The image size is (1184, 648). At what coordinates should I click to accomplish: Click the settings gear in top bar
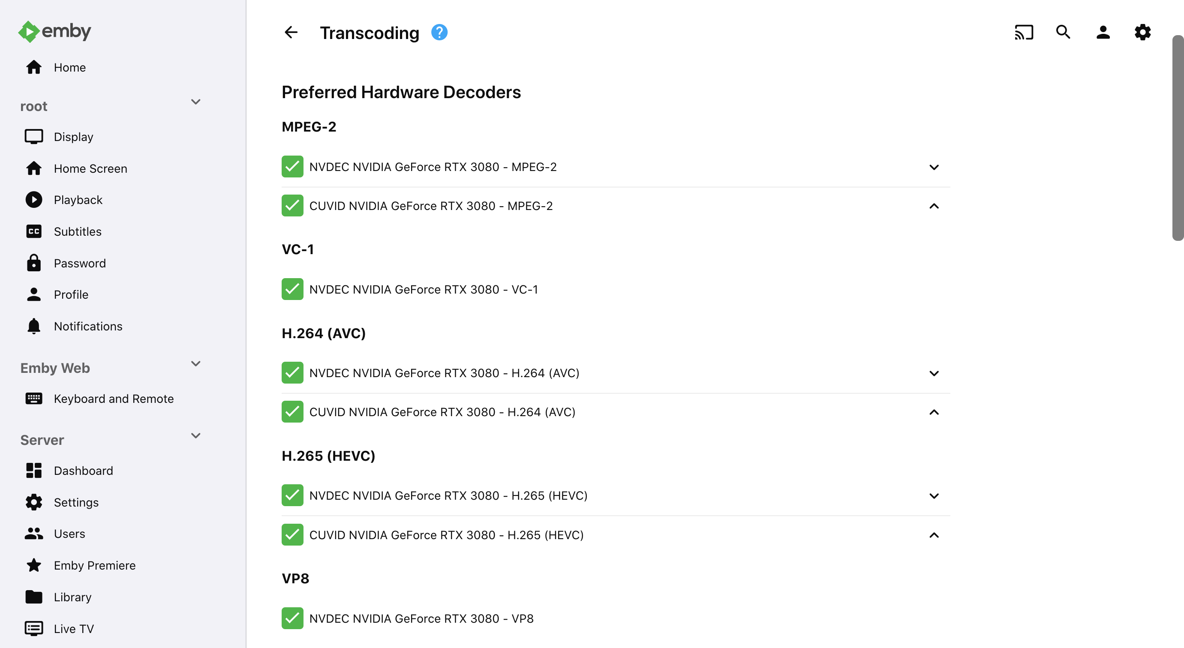1142,32
